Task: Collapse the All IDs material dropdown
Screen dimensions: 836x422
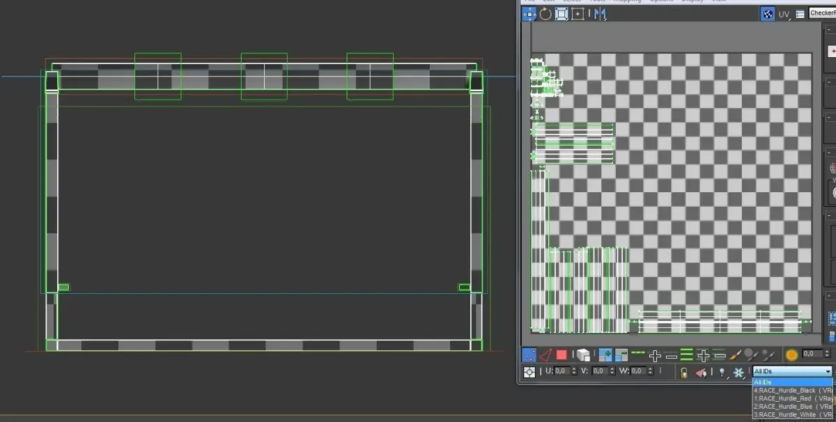Action: click(x=792, y=371)
